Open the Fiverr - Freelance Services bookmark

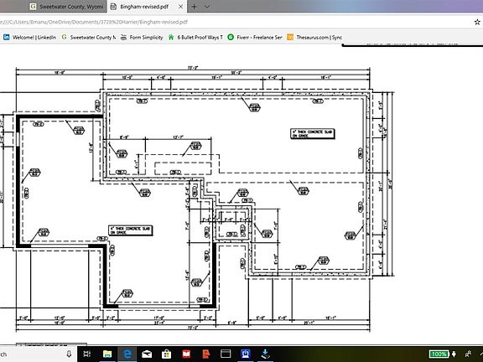[x=255, y=37]
